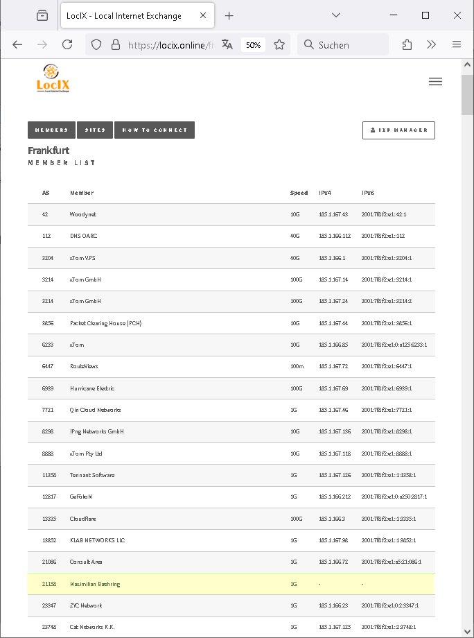Viewport: 474px width, 638px height.
Task: Select the GeFoKoM member name
Action: (81, 497)
